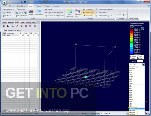
Task: Show Axial stress results
Action: (88, 16)
